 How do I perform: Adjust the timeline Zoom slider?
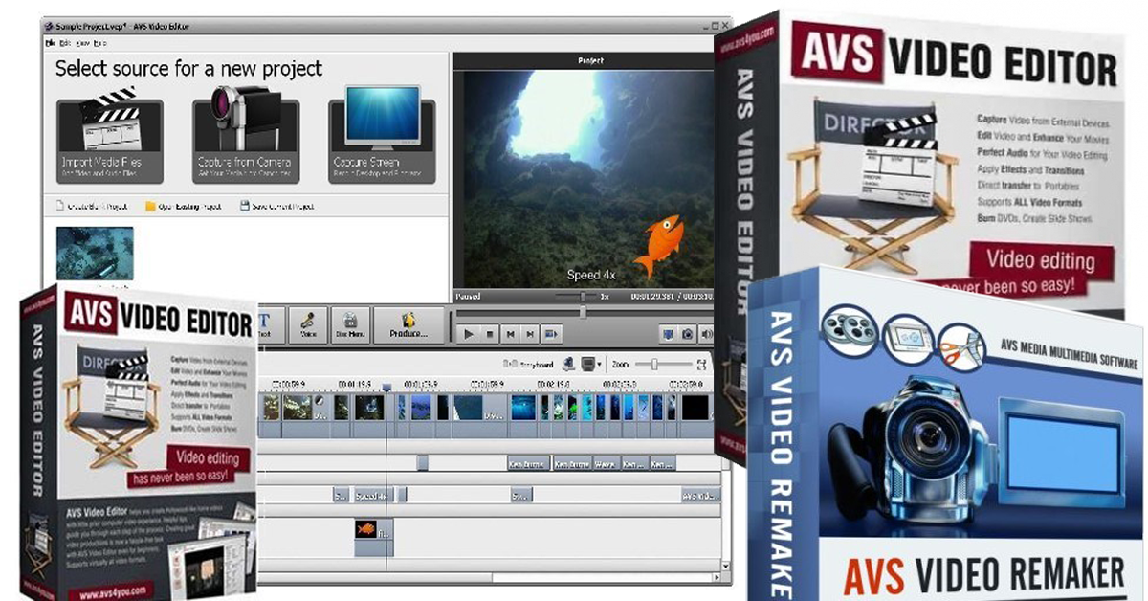pos(654,365)
